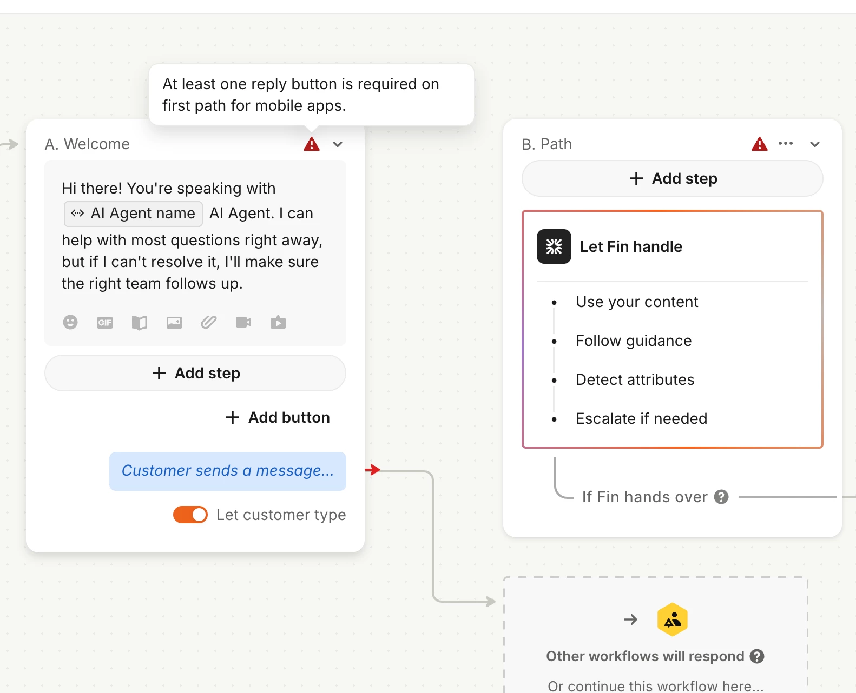Screen dimensions: 856x693
Task: Collapse the A. Welcome path chevron
Action: pos(338,144)
